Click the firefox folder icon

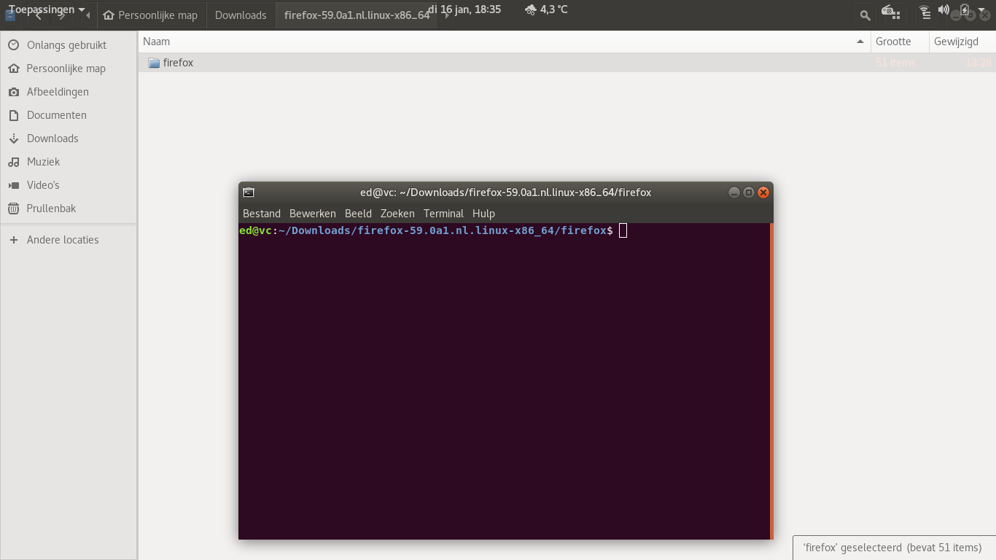pyautogui.click(x=154, y=63)
